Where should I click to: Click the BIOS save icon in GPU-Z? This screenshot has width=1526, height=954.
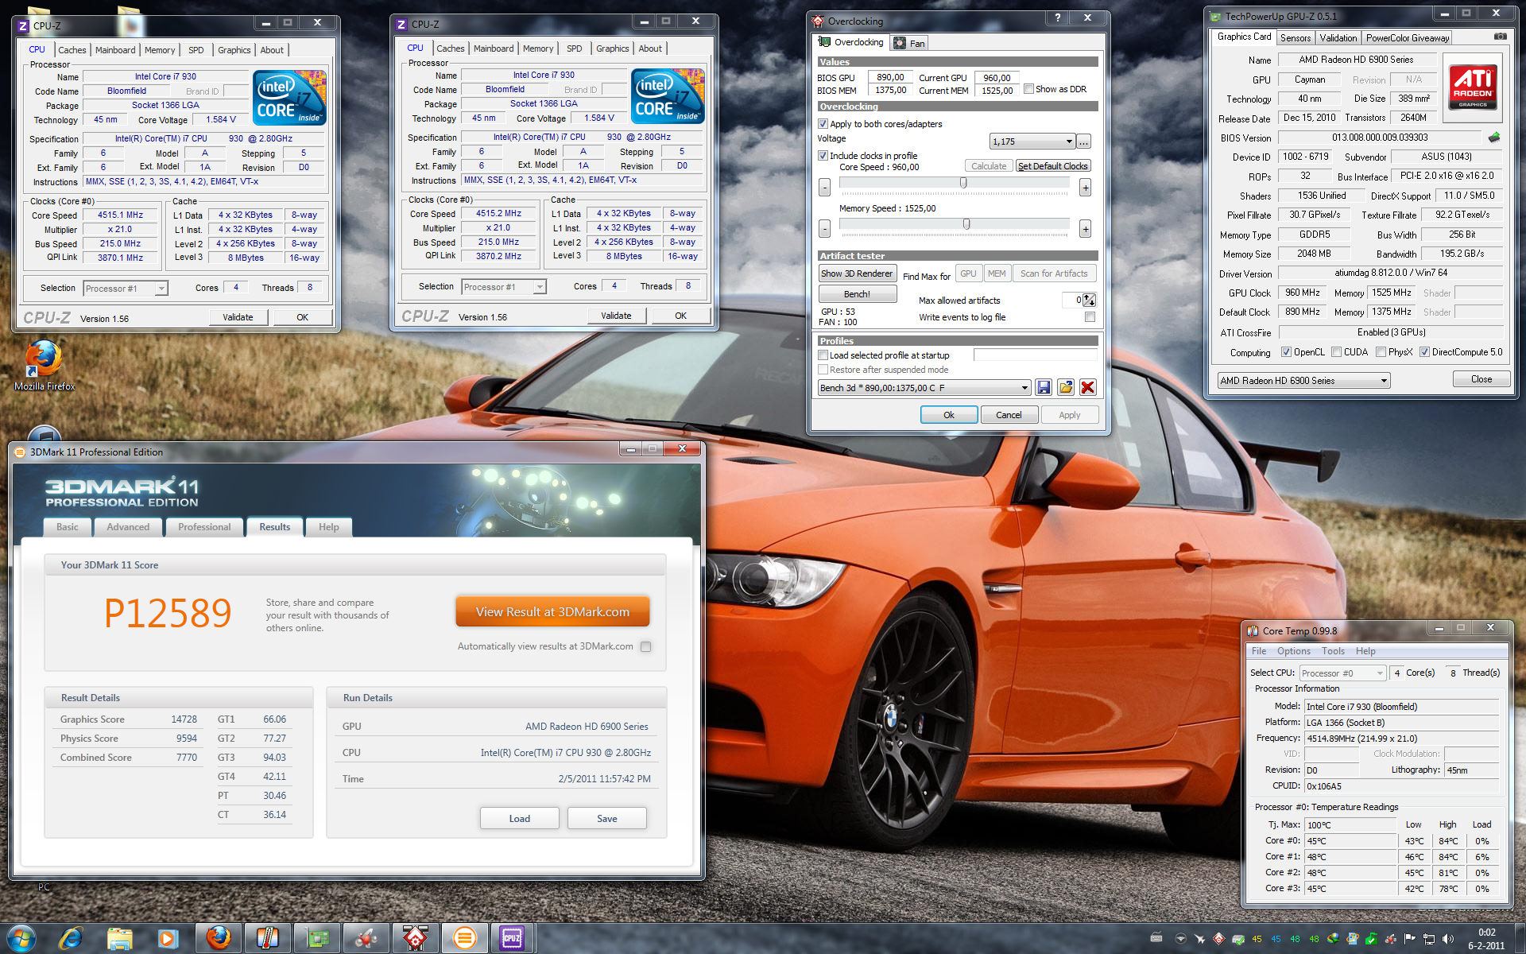click(1494, 138)
